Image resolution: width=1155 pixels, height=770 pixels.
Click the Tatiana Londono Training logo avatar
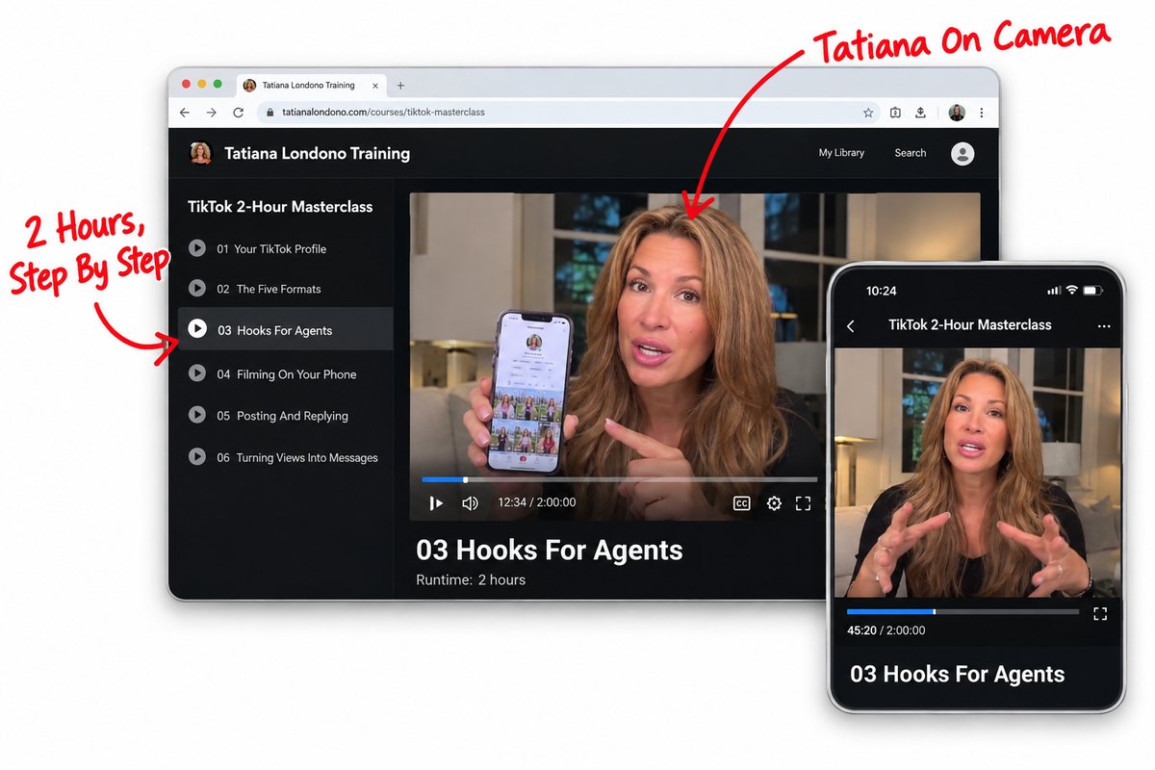point(200,153)
